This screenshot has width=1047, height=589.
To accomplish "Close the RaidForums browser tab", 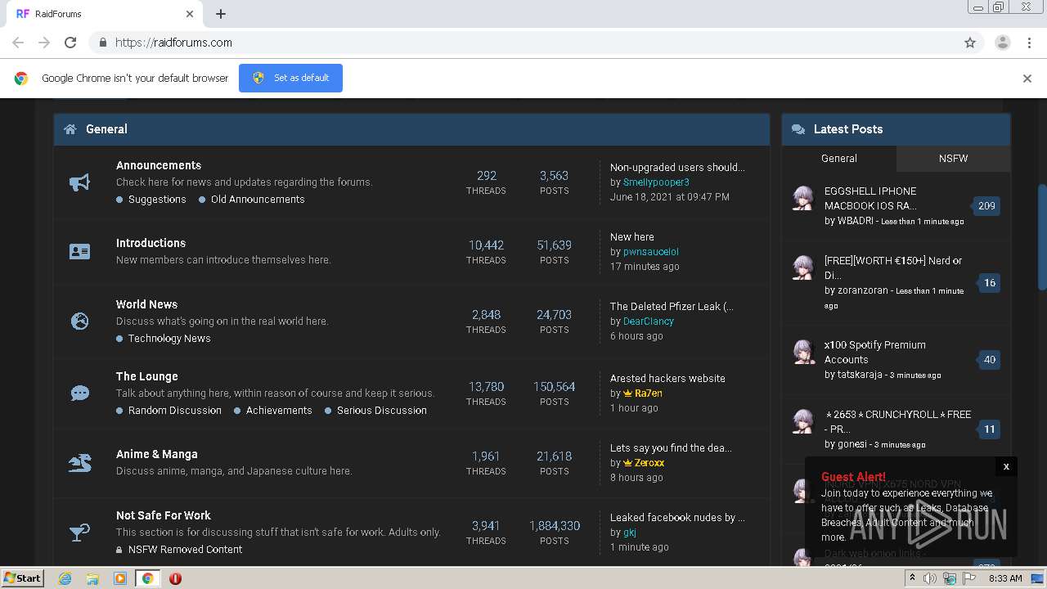I will click(190, 14).
